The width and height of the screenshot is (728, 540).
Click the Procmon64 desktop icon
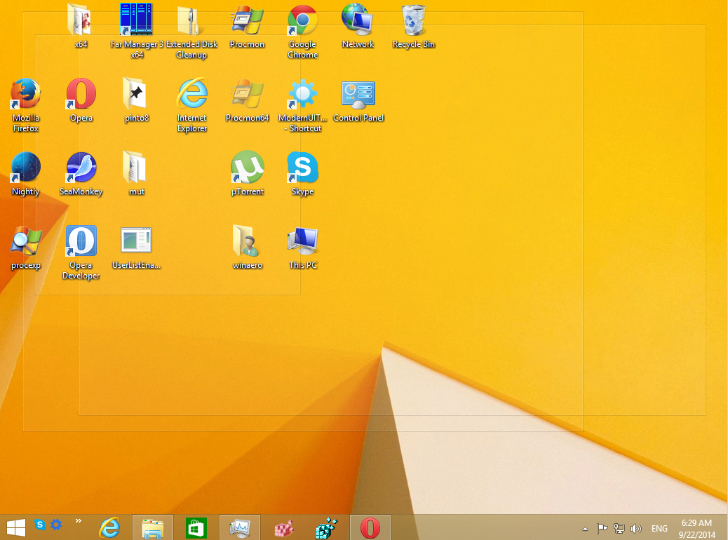point(247,100)
